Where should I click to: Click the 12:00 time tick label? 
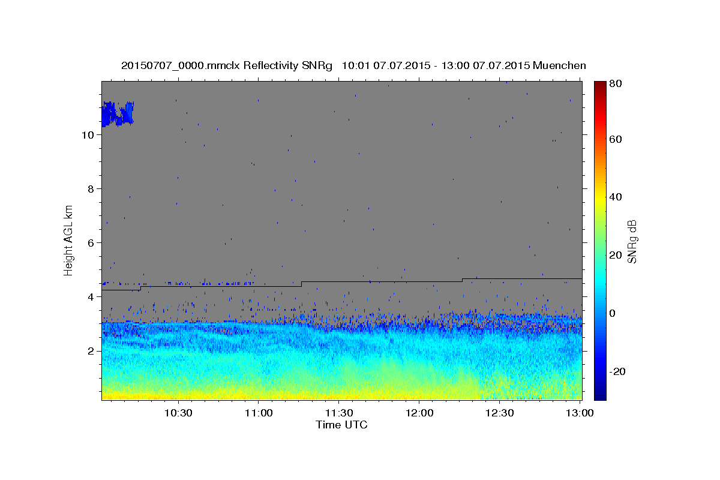(x=419, y=413)
